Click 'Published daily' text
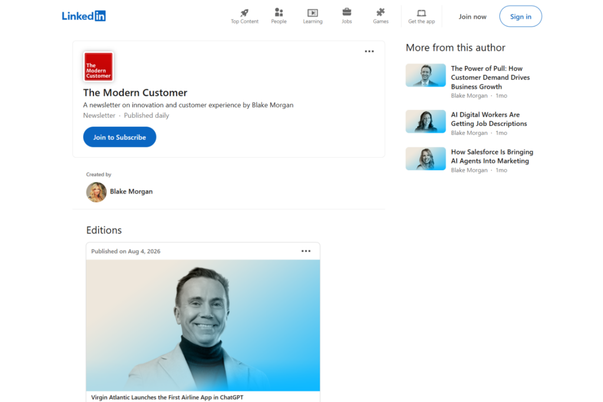Image resolution: width=603 pixels, height=402 pixels. [x=147, y=115]
